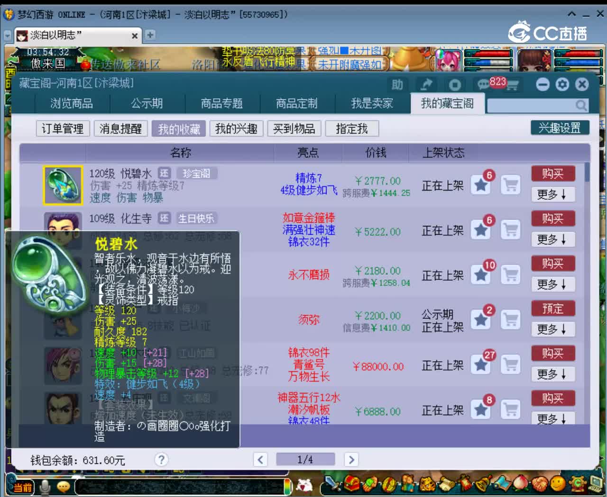Click the chat bubble icon in bottom bar
Image resolution: width=607 pixels, height=497 pixels.
[x=64, y=487]
